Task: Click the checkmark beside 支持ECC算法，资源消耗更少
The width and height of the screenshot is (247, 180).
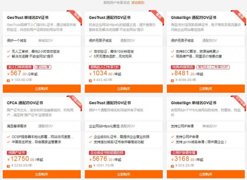Action: coord(172,51)
